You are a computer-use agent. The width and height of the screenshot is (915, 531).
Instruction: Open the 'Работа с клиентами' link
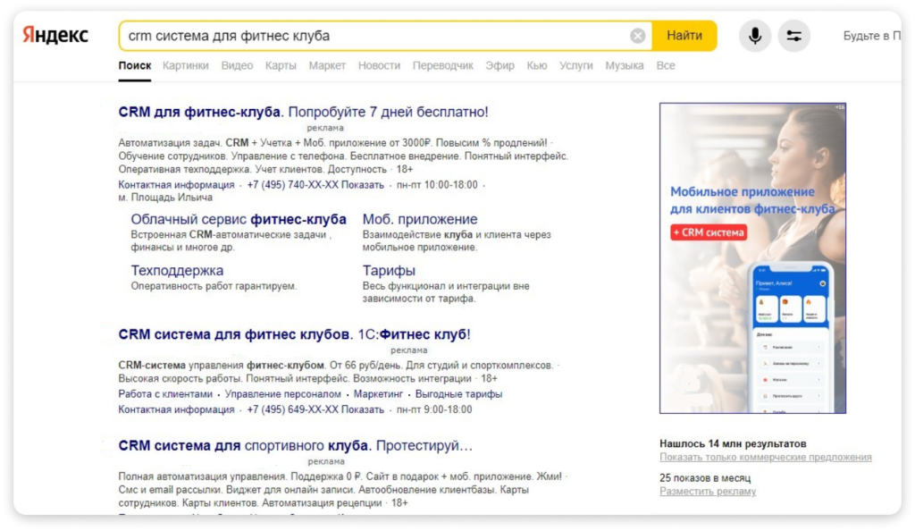pyautogui.click(x=165, y=394)
